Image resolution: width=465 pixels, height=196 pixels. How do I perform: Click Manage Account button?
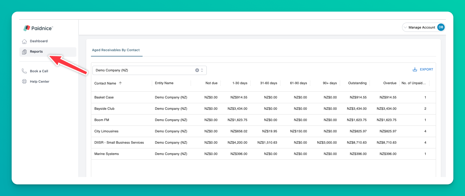424,27
